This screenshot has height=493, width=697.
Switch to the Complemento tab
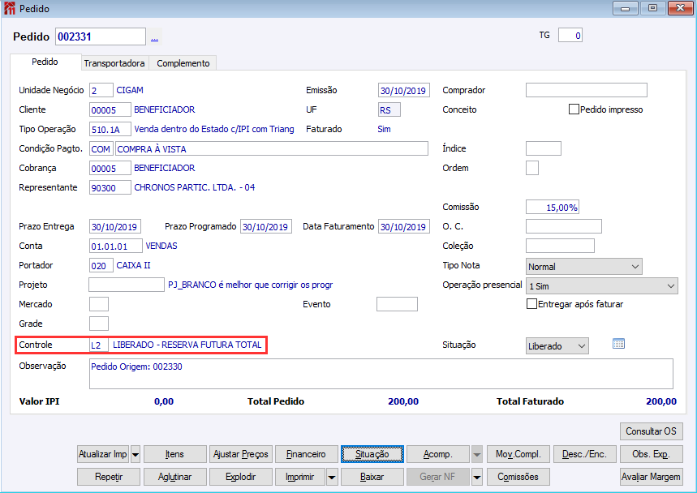point(183,63)
